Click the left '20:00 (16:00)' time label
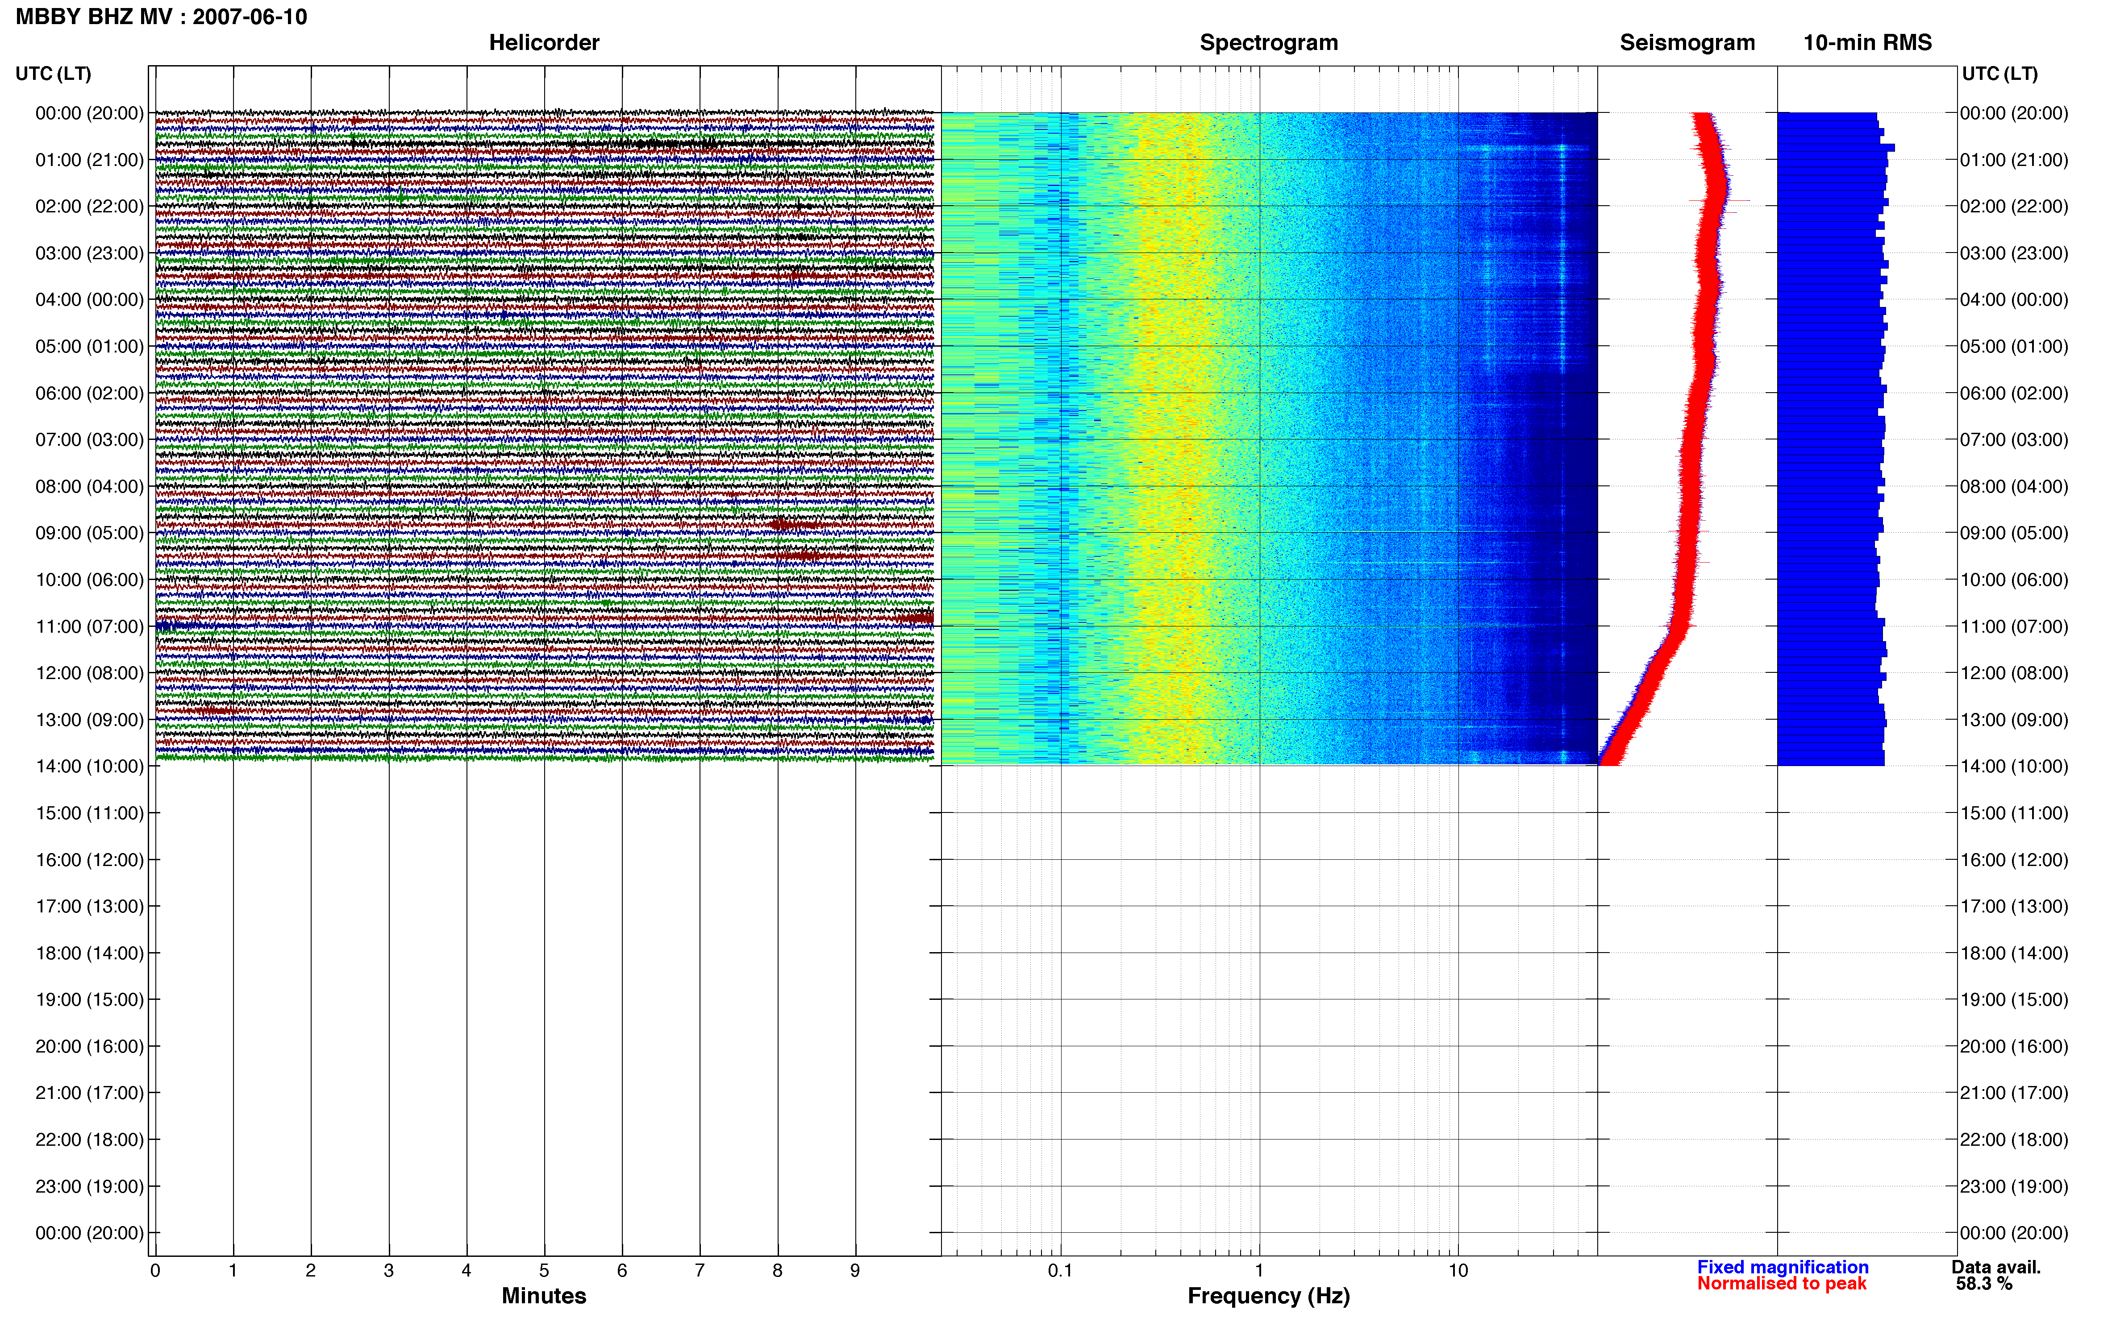The width and height of the screenshot is (2116, 1322). (89, 1046)
